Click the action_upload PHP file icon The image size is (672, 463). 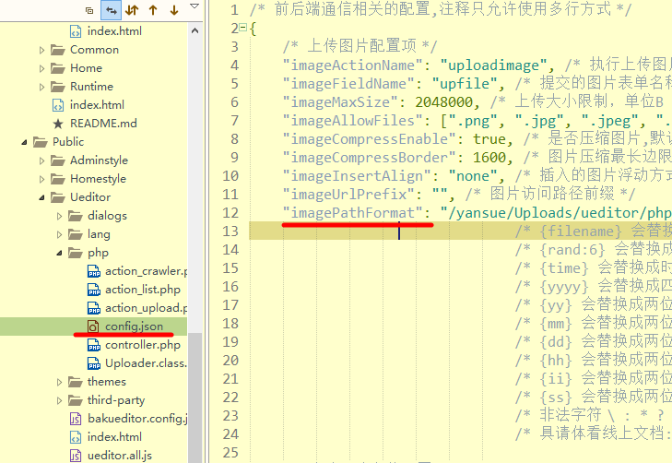[94, 308]
